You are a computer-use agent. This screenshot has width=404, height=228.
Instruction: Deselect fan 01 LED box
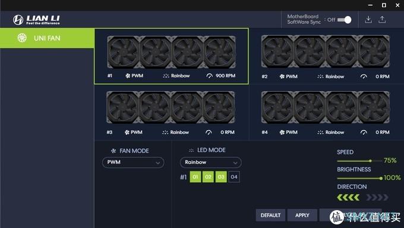[x=195, y=177]
